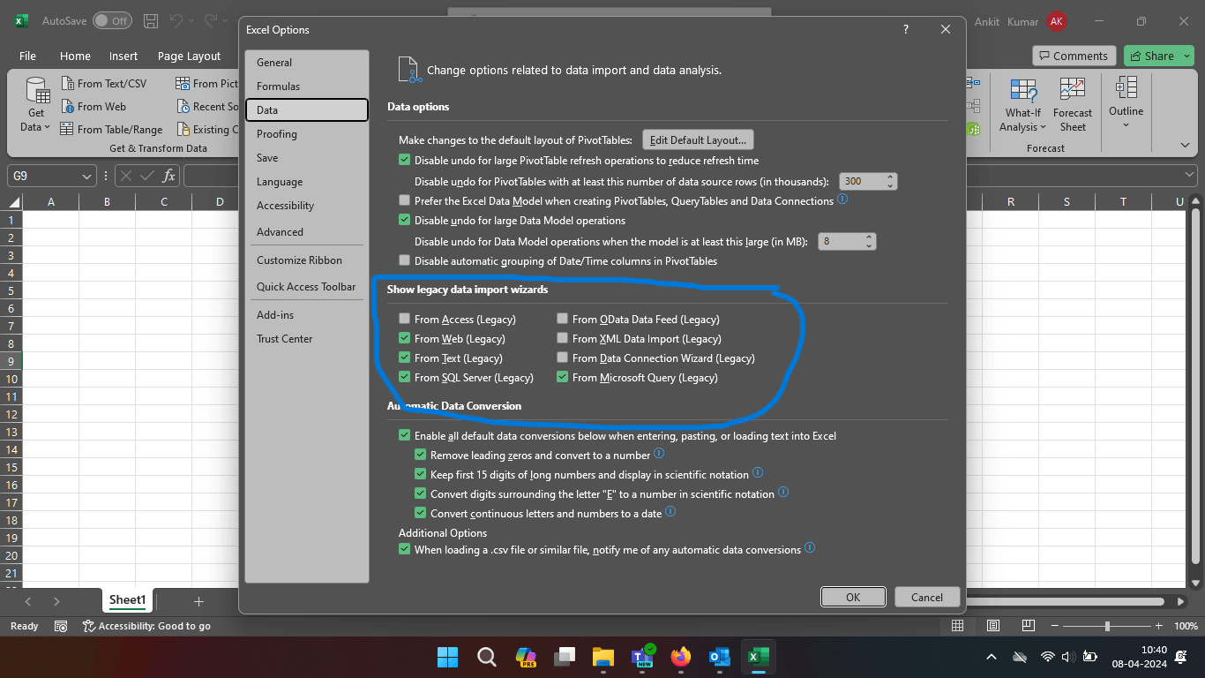The height and width of the screenshot is (678, 1205).
Task: Open Windows Start menu
Action: tap(447, 657)
